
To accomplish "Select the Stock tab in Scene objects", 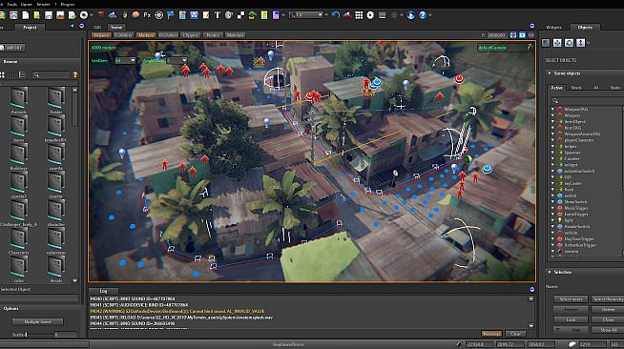I will pos(576,88).
